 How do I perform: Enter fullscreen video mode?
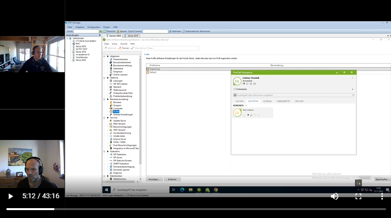coord(358,196)
